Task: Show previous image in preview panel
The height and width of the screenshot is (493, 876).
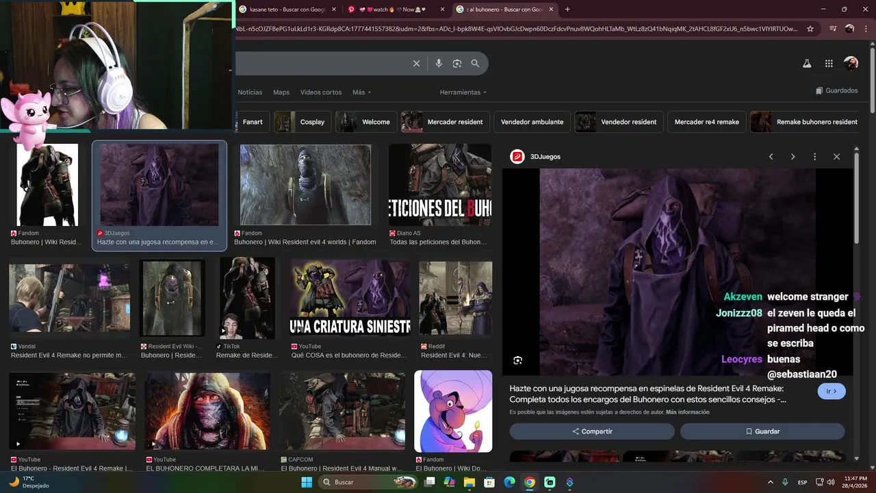Action: (x=771, y=157)
